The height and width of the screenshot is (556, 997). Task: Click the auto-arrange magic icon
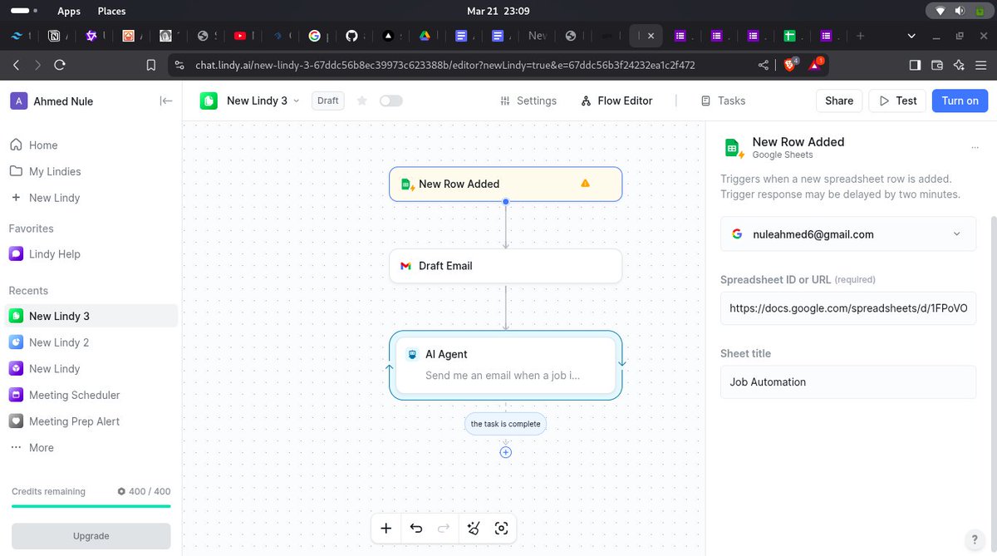click(474, 529)
